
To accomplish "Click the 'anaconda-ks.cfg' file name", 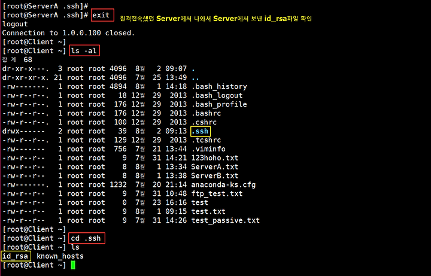I will 223,185.
